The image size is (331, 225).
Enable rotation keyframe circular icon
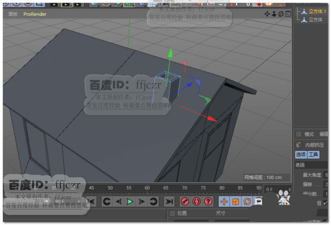[247, 201]
